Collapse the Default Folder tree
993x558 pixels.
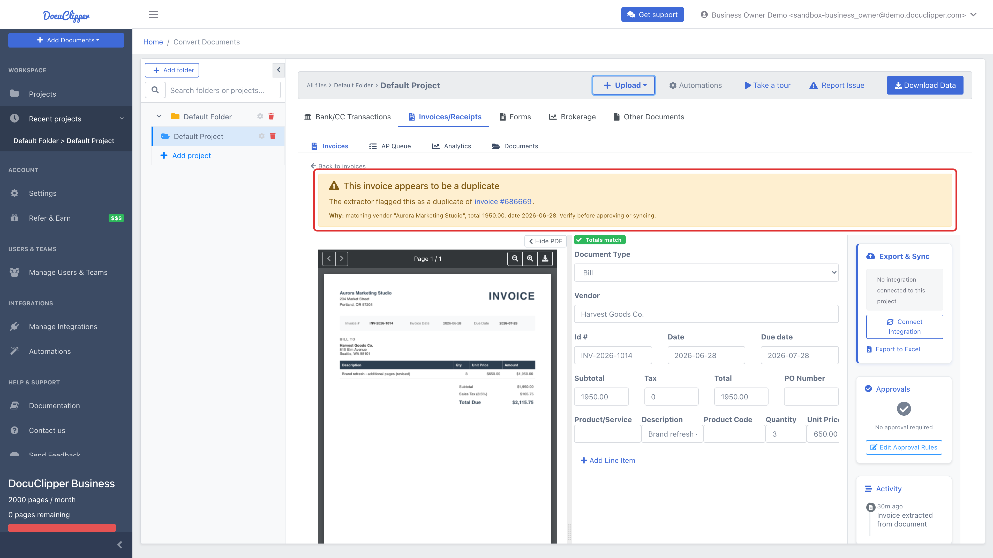[159, 116]
